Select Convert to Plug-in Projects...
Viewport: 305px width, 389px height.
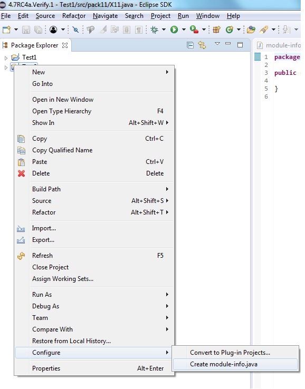(x=235, y=353)
